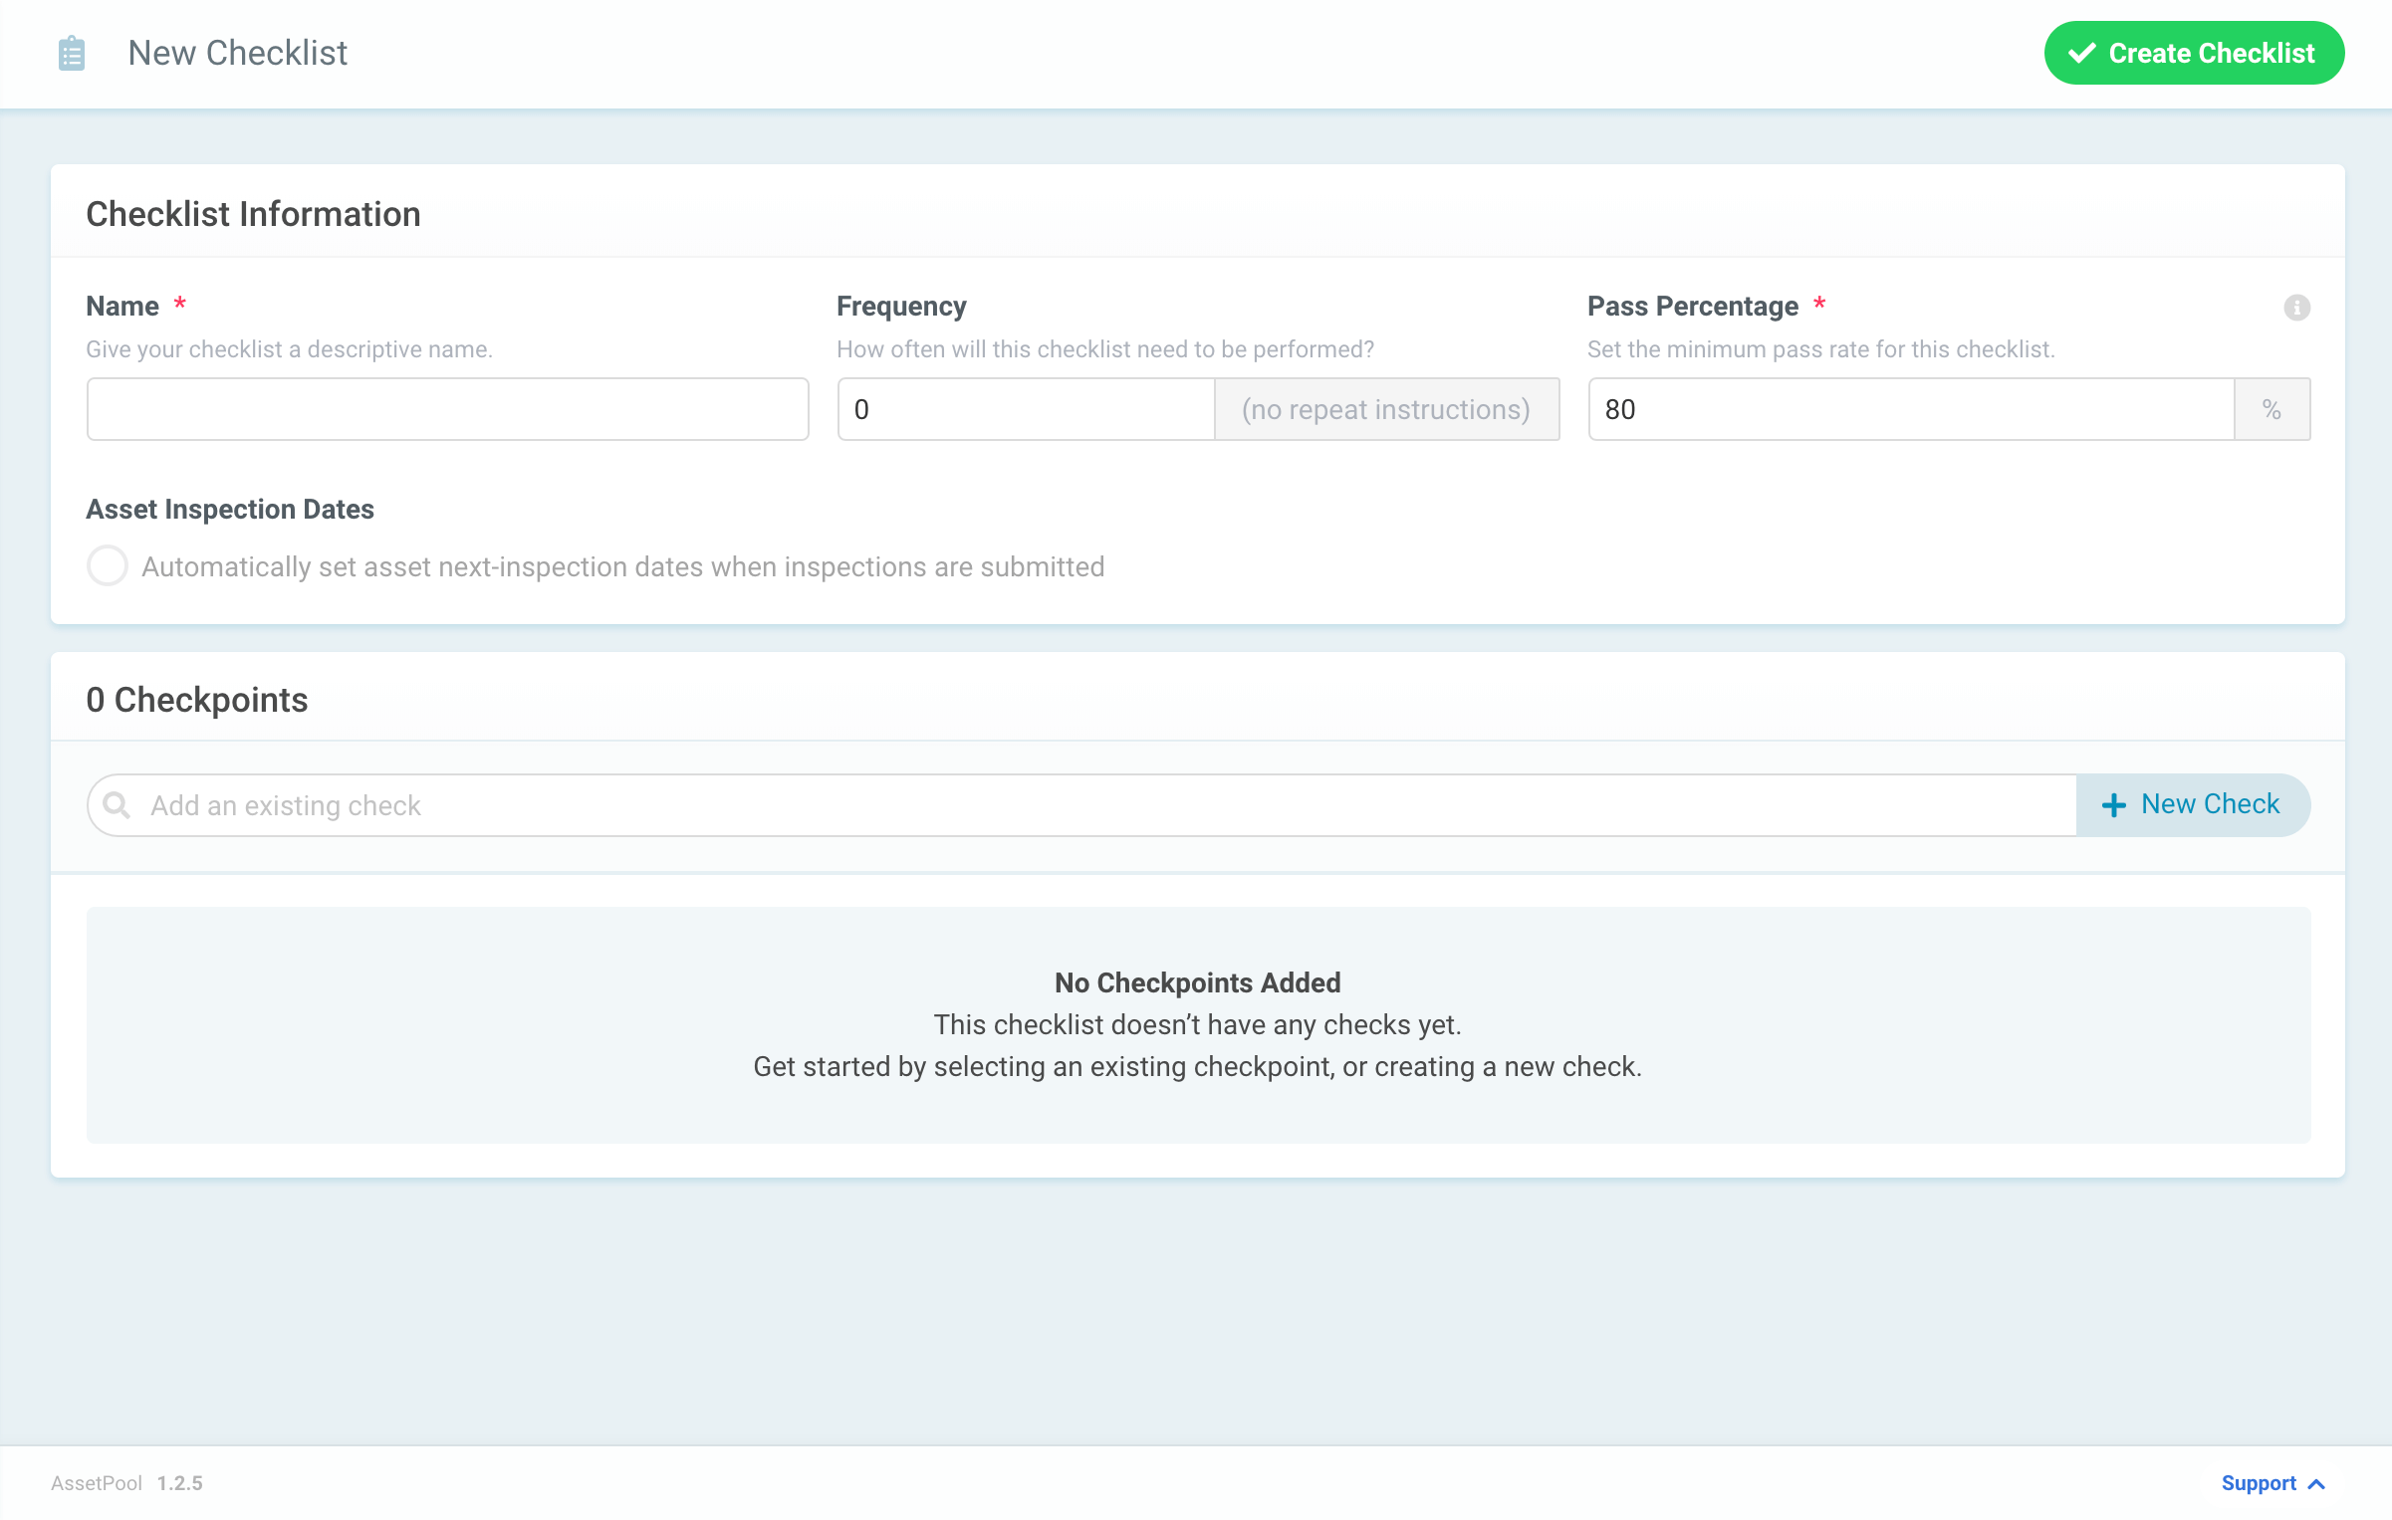Focus the checklist Name input field

[x=446, y=408]
